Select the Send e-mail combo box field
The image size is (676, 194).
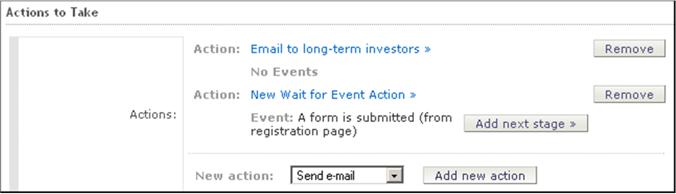click(x=347, y=176)
